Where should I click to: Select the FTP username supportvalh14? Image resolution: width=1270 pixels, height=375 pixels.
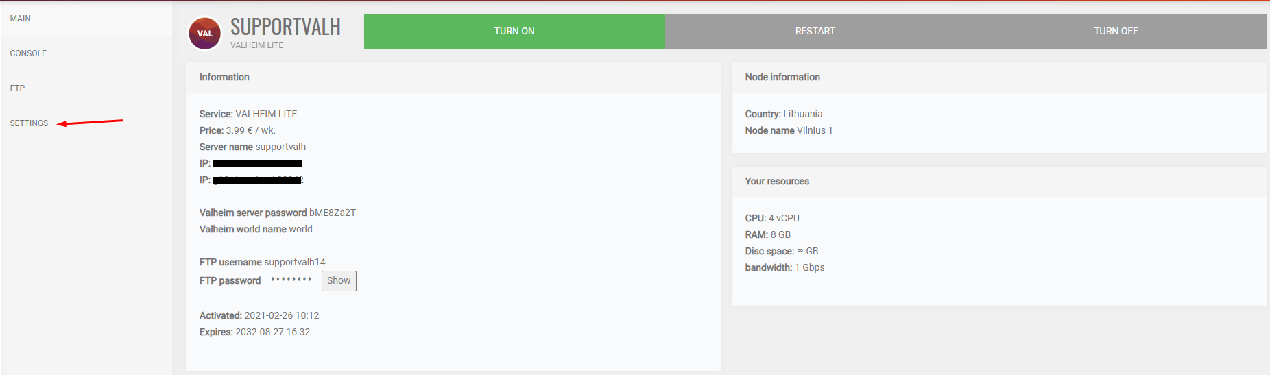[295, 262]
